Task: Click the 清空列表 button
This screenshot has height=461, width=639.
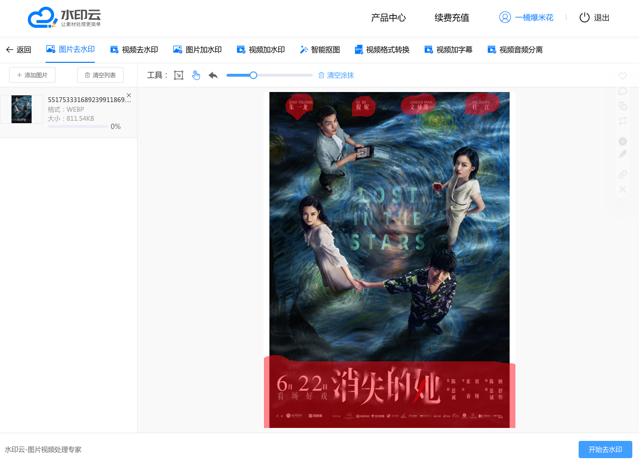Action: point(100,75)
